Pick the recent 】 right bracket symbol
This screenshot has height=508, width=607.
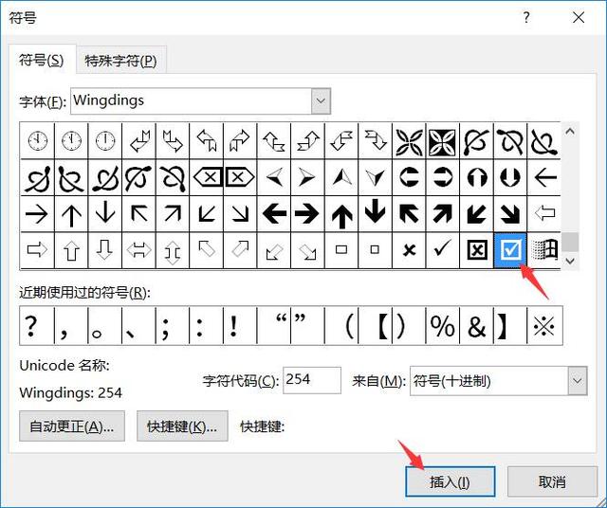coord(510,326)
